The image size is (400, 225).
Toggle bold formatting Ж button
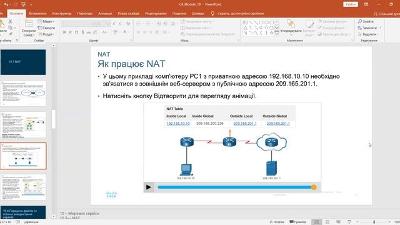[x=64, y=32]
